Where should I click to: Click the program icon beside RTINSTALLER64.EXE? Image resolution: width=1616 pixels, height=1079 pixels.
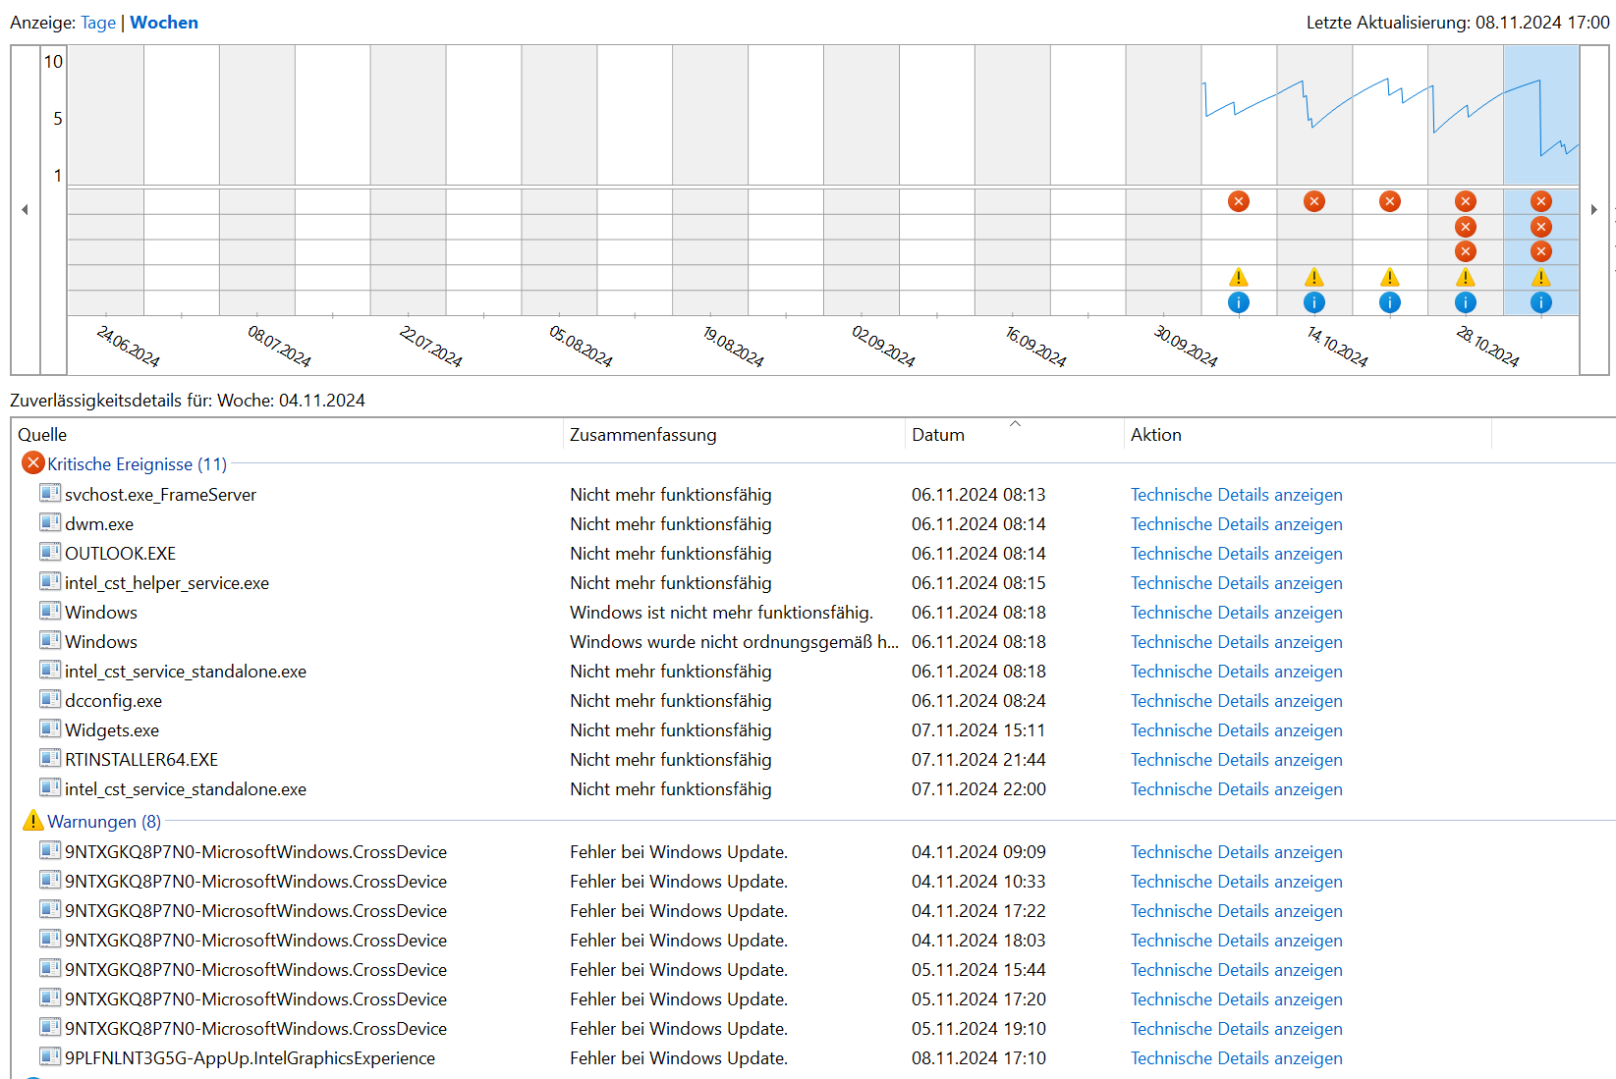tap(50, 758)
